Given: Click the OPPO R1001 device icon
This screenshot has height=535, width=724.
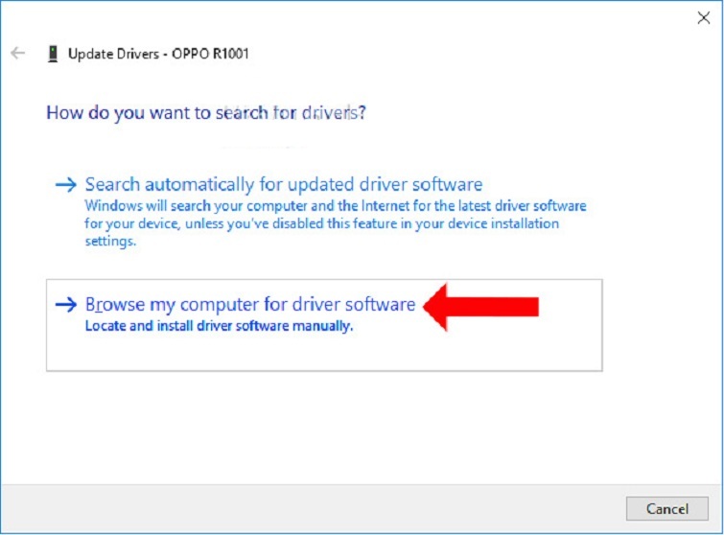Looking at the screenshot, I should click(x=52, y=54).
